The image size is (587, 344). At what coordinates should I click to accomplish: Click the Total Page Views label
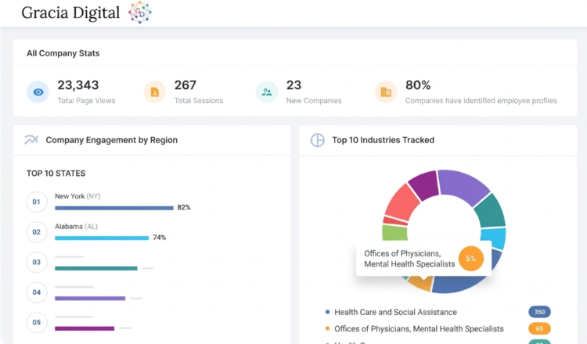tap(86, 101)
